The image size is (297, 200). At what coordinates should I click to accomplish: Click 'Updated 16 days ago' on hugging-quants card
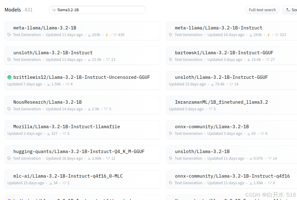point(64,158)
